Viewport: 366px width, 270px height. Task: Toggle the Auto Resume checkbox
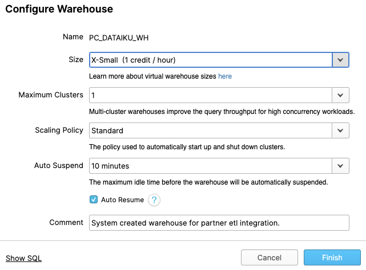pos(94,200)
